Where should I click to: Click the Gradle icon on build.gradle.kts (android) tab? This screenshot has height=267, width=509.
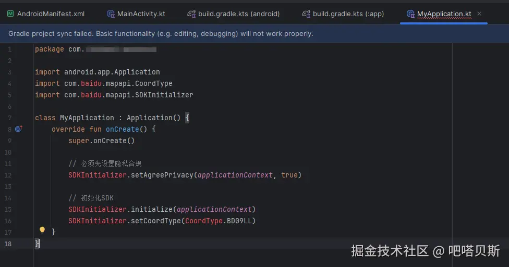191,14
